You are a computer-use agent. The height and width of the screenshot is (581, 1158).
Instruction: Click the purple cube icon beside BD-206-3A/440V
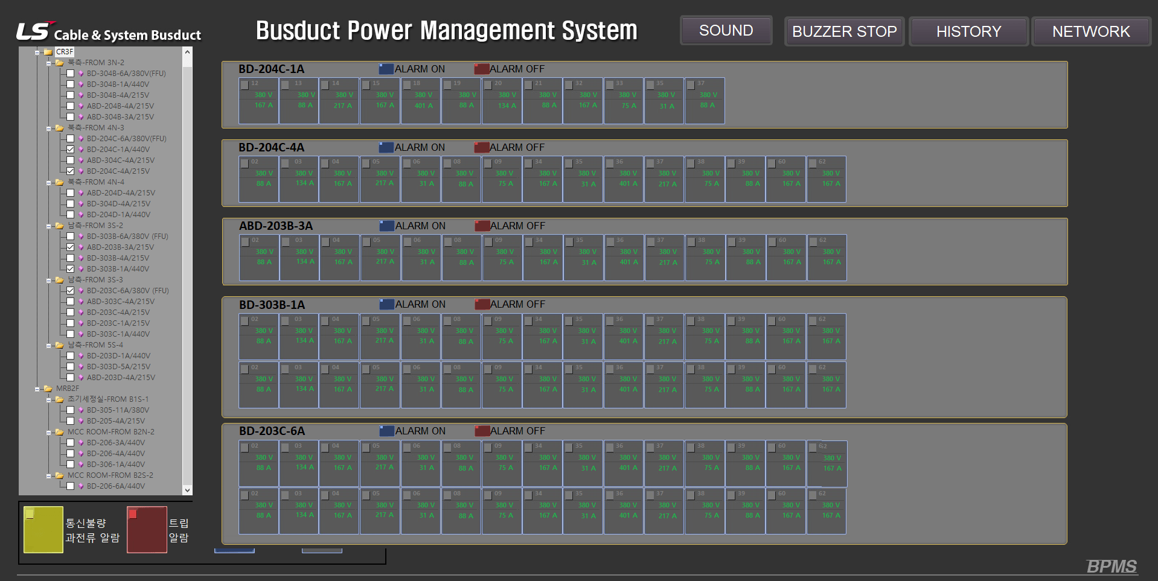tap(81, 443)
